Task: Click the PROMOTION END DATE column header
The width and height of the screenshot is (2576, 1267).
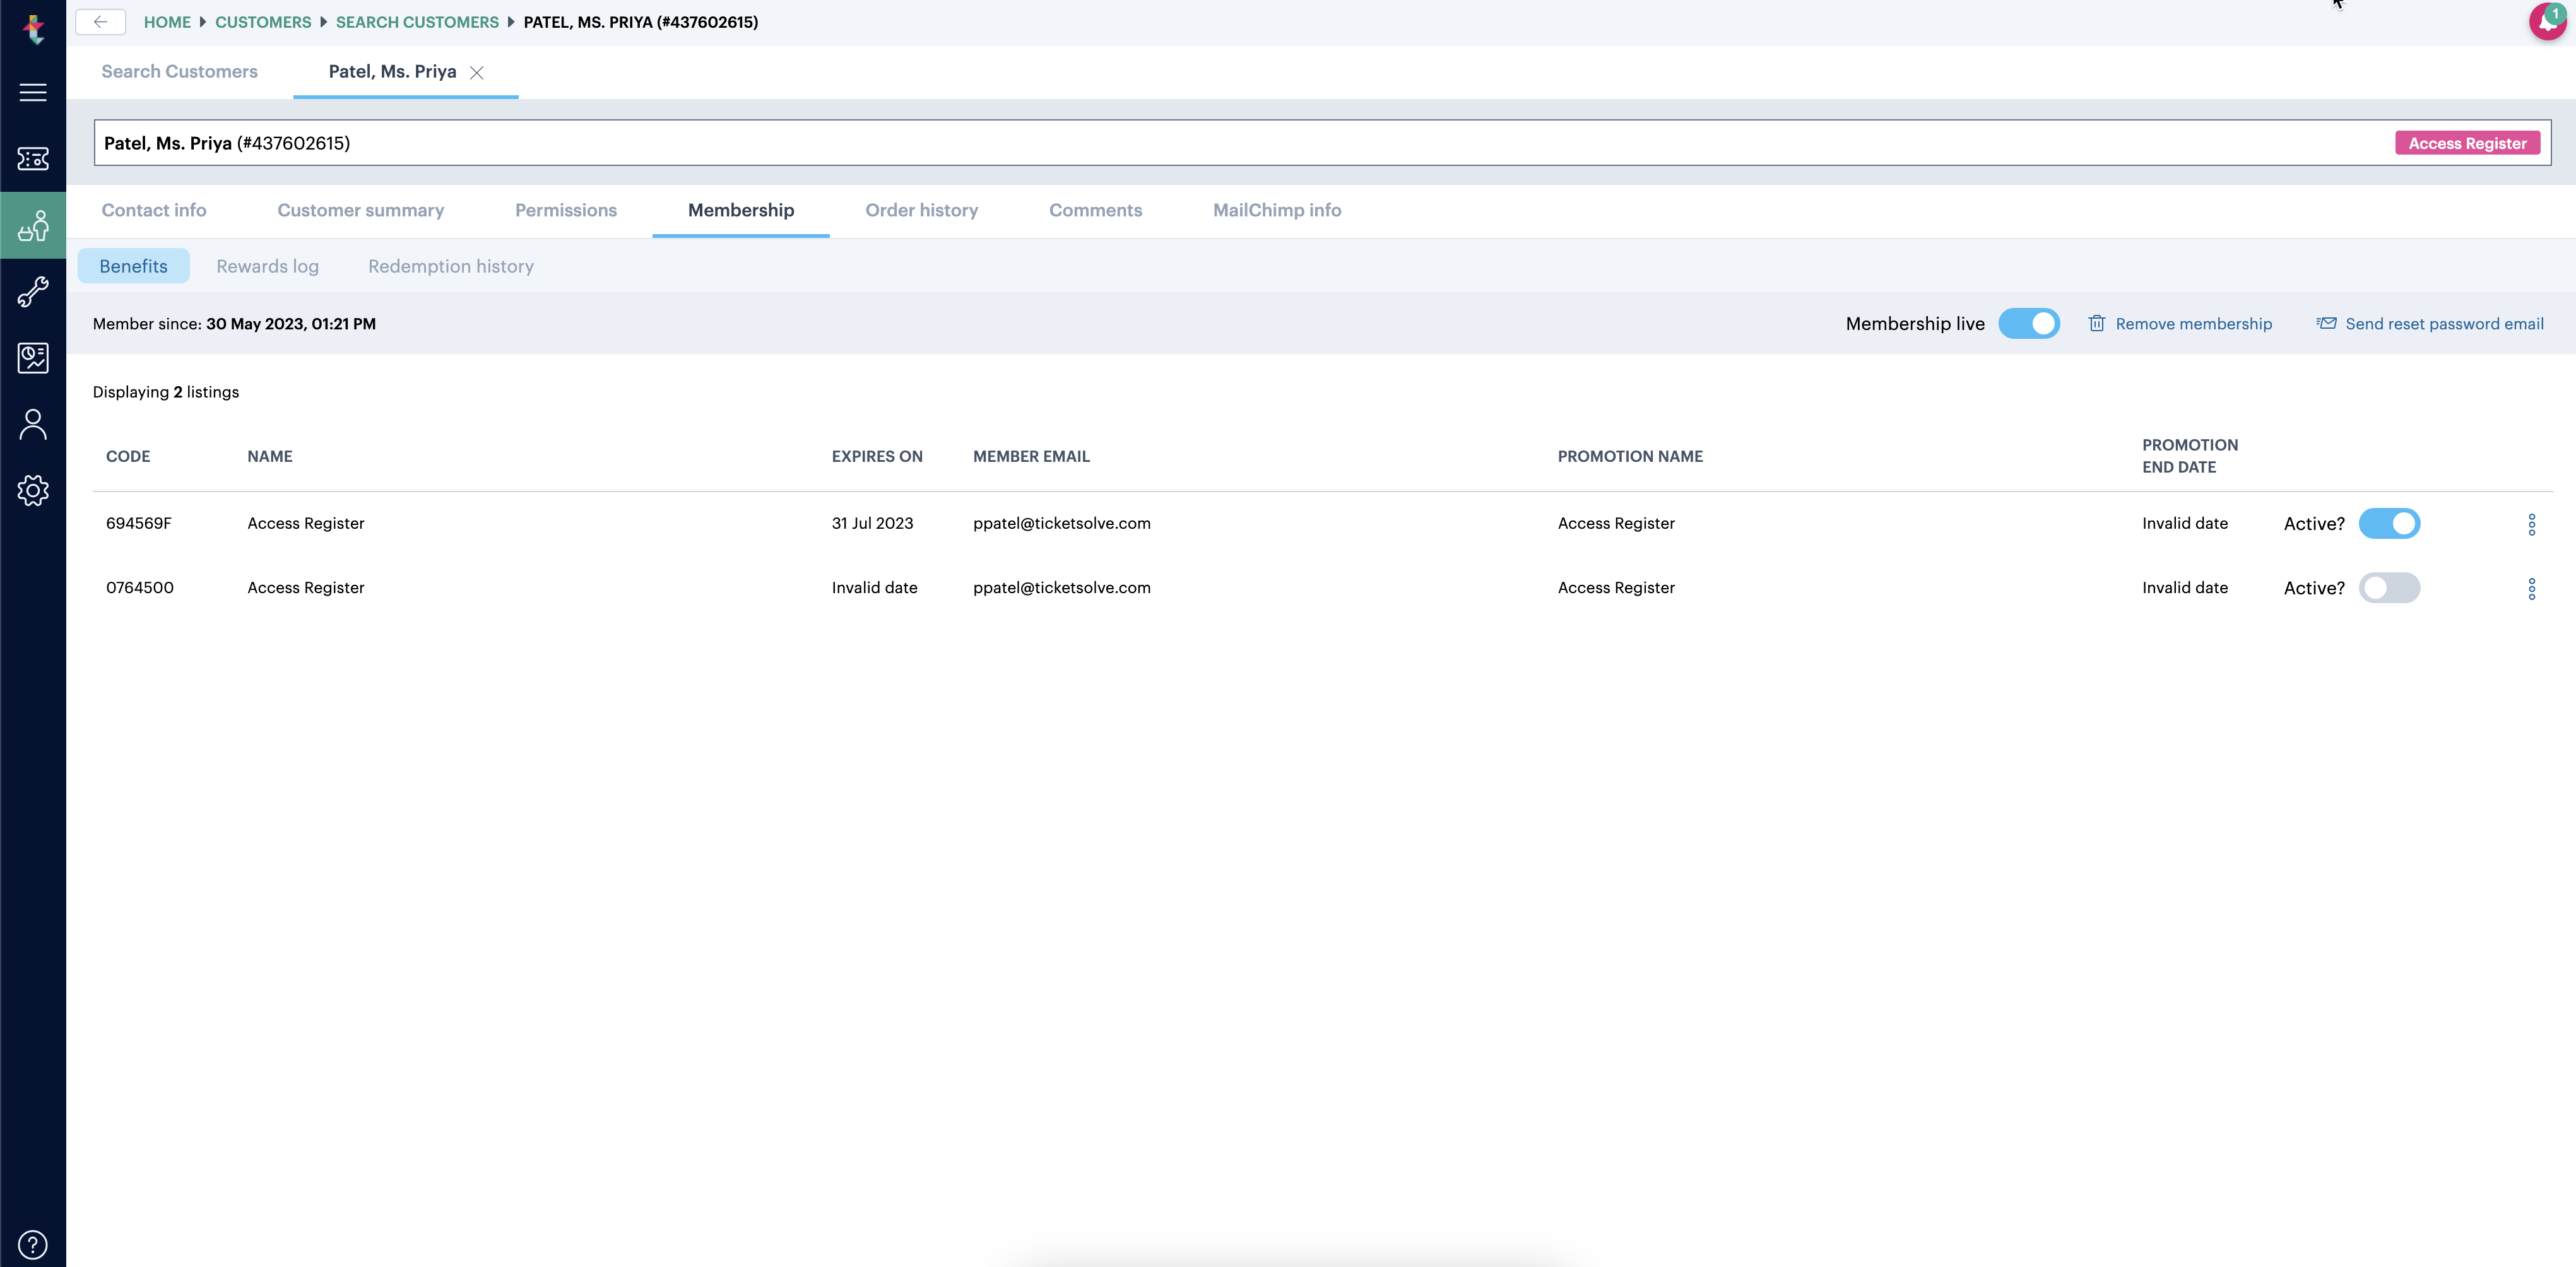Action: (2190, 456)
